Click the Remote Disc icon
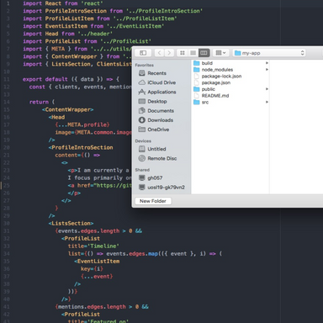The image size is (323, 323). (142, 158)
